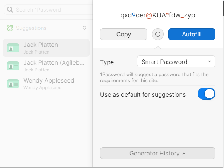Click the Suggestions heading label
This screenshot has width=224, height=168.
click(x=31, y=28)
